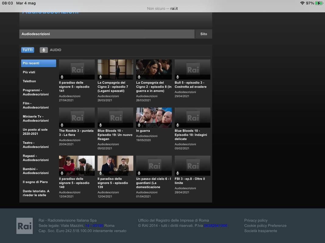
Task: Click the Rai logo in footer
Action: [x=25, y=226]
